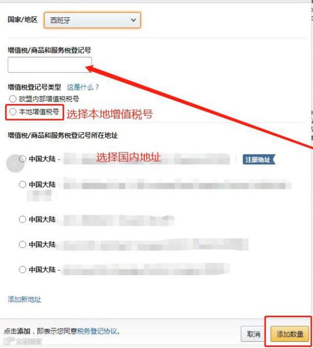The height and width of the screenshot is (348, 313).
Task: Choose the first 中国大陆 address with 注册地址 badge
Action: tap(22, 159)
